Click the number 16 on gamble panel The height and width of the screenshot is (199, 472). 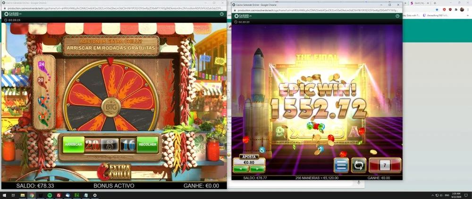click(x=128, y=145)
